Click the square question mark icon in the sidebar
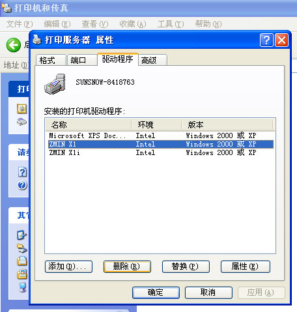Screen dimensions: 297x312 [22, 172]
